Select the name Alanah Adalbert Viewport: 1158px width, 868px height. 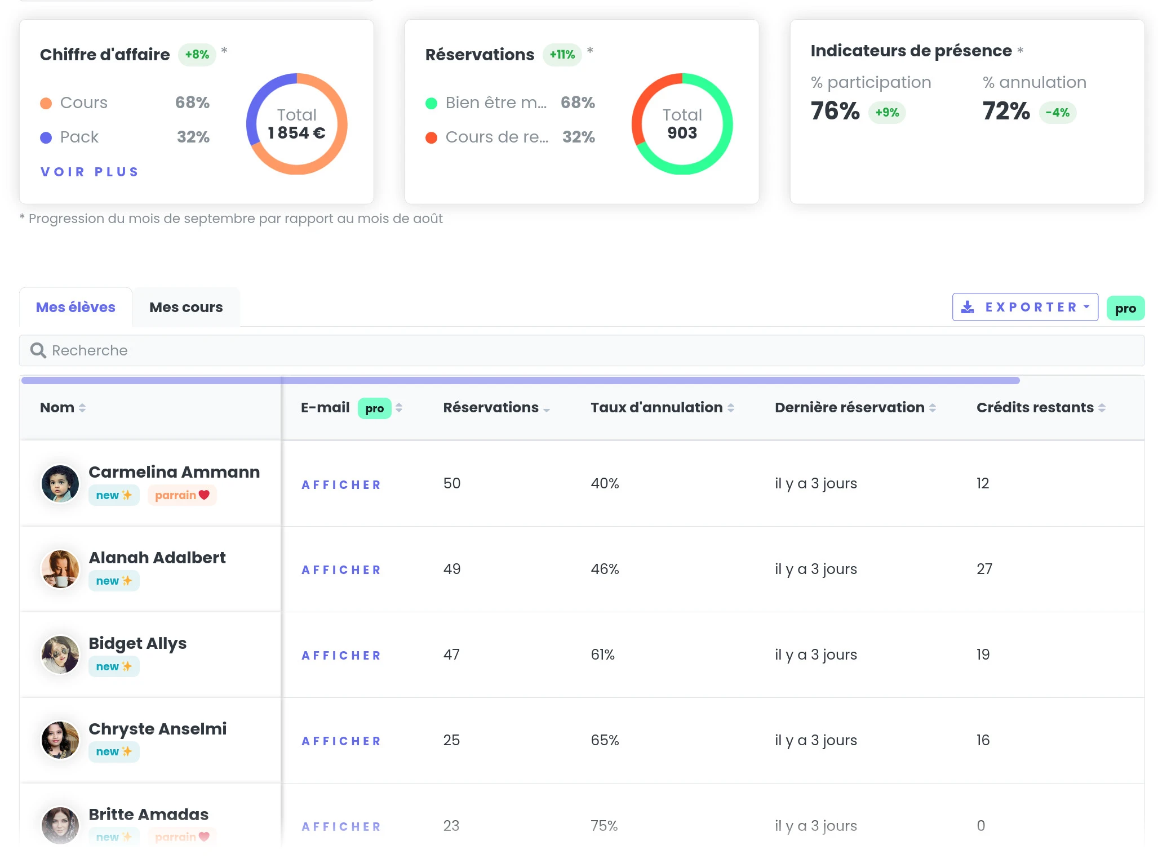tap(157, 558)
